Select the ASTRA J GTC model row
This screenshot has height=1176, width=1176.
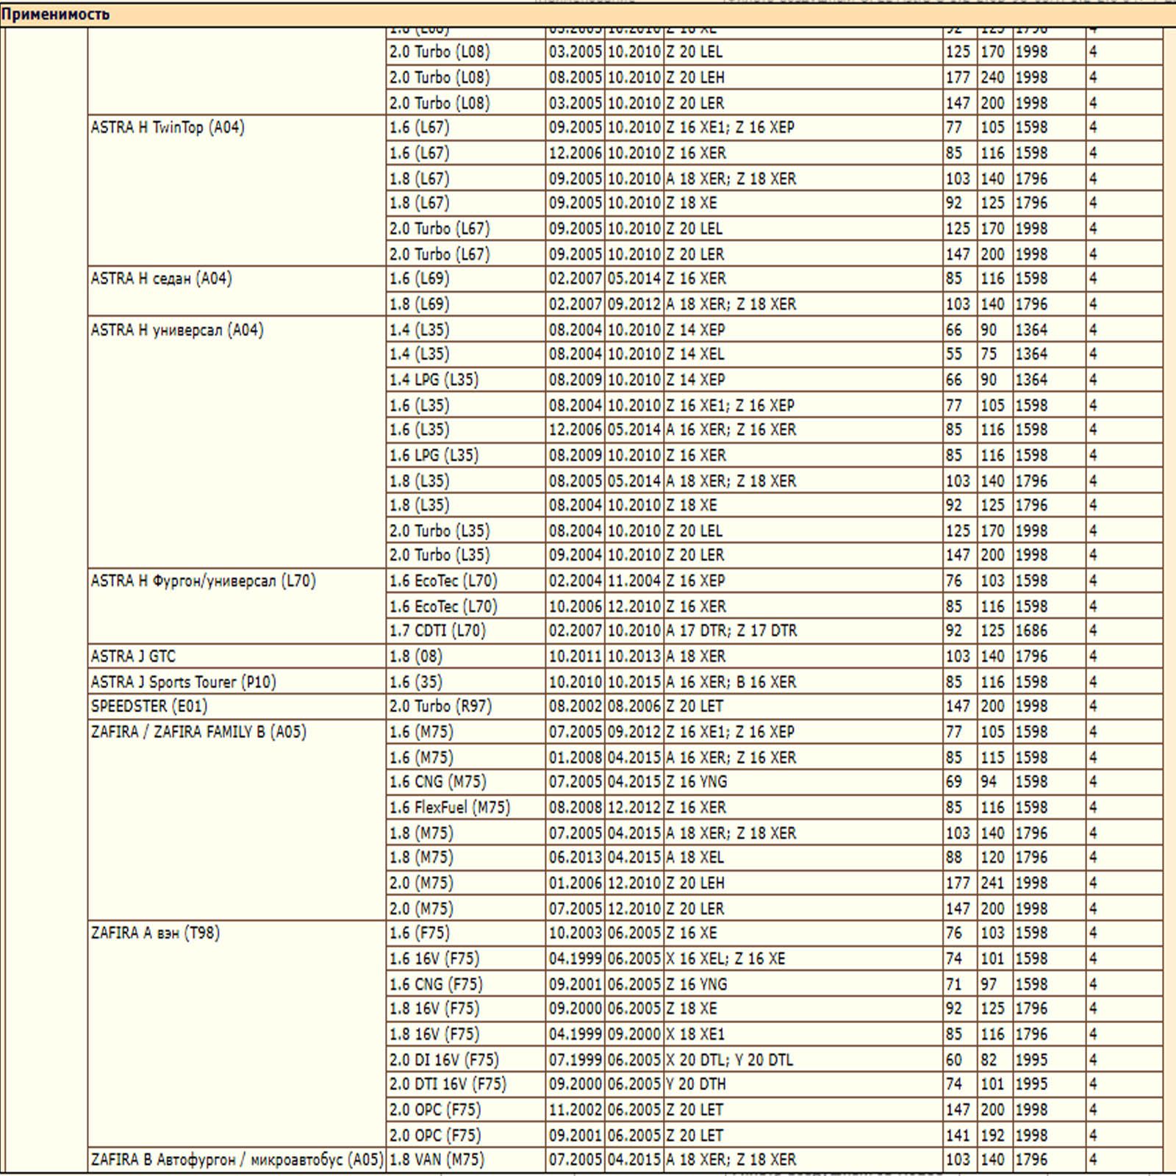pyautogui.click(x=133, y=656)
